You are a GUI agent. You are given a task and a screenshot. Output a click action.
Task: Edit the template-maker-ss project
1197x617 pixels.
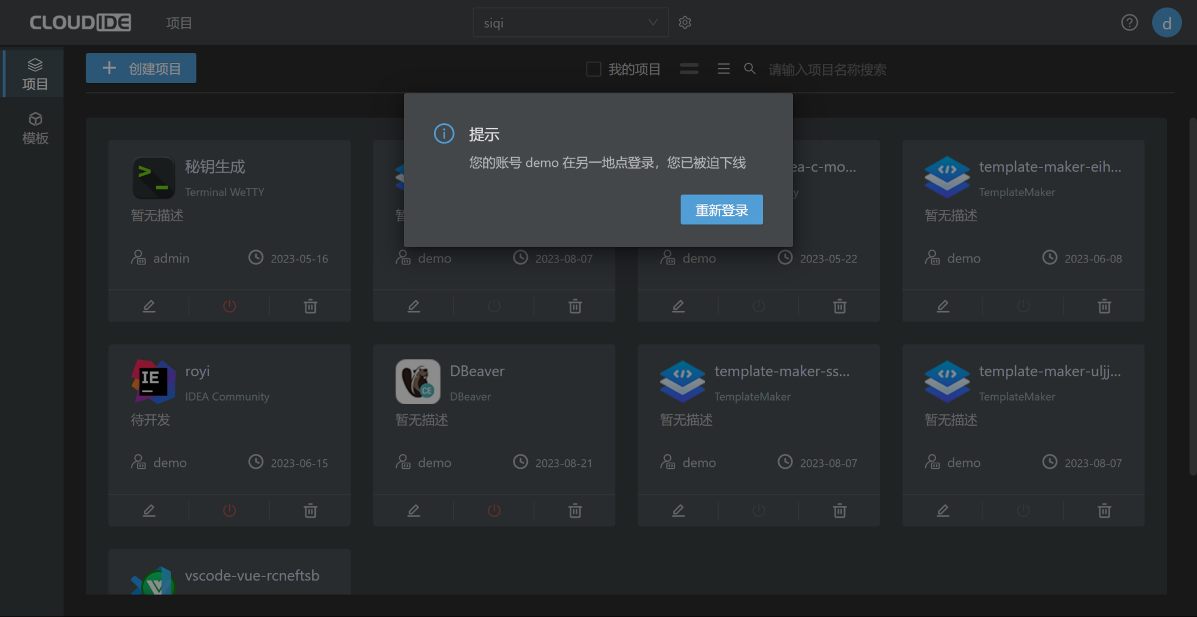click(x=678, y=511)
